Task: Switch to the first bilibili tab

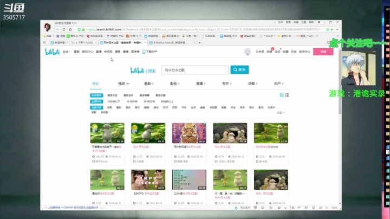Action: [74, 43]
